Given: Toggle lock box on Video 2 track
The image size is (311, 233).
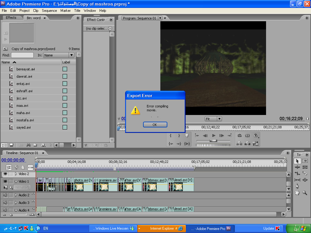Looking at the screenshot, I should pyautogui.click(x=11, y=174).
